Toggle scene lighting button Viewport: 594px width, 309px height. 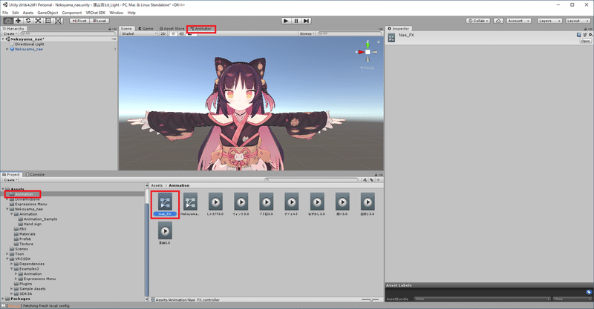[173, 33]
